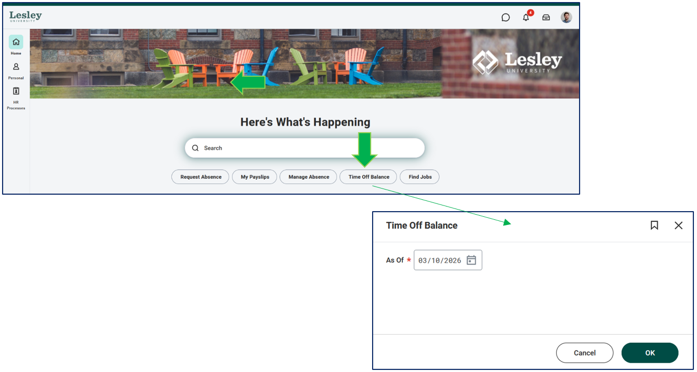This screenshot has height=372, width=697.
Task: Open the inbox tray icon
Action: click(x=546, y=17)
